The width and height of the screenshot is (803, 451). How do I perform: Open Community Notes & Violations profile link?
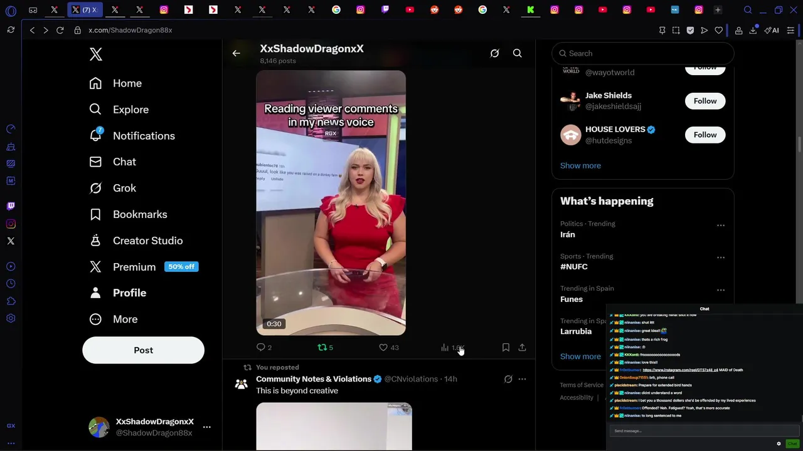coord(314,379)
